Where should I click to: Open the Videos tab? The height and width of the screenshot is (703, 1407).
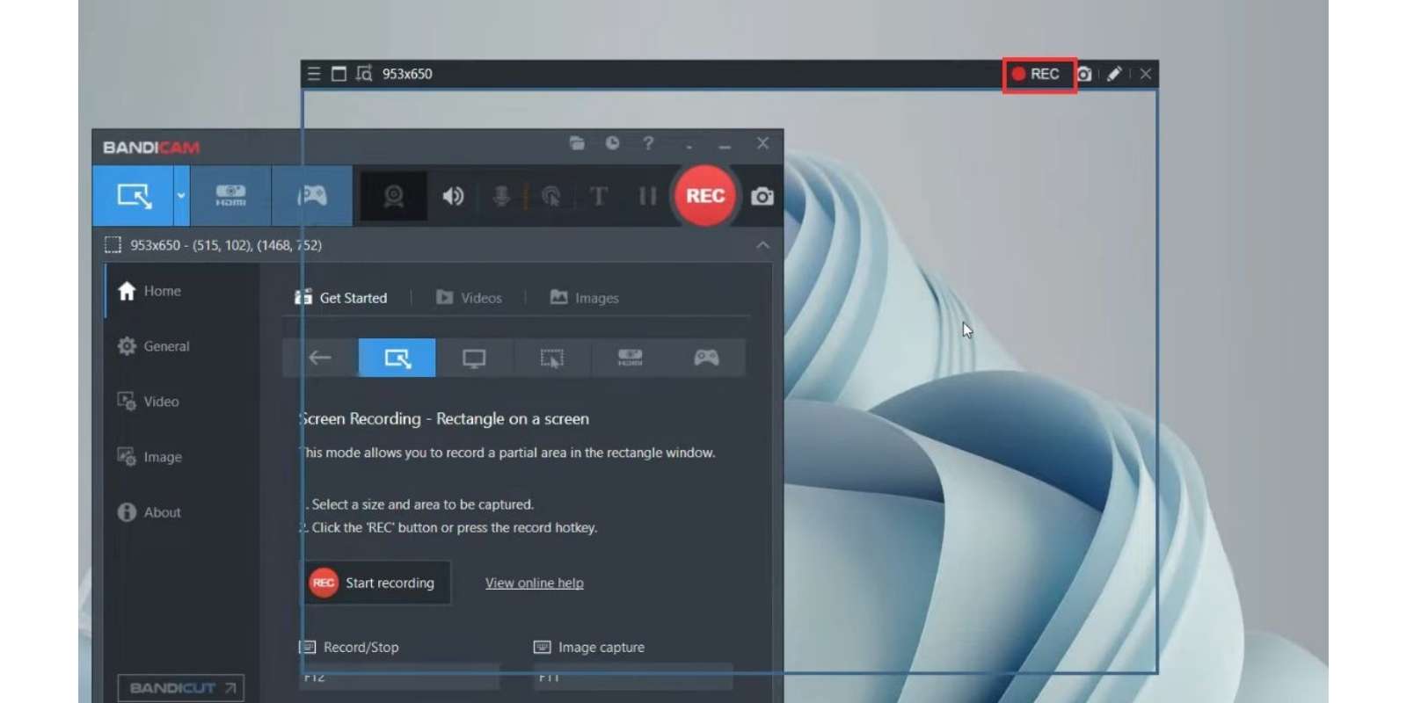(x=470, y=298)
